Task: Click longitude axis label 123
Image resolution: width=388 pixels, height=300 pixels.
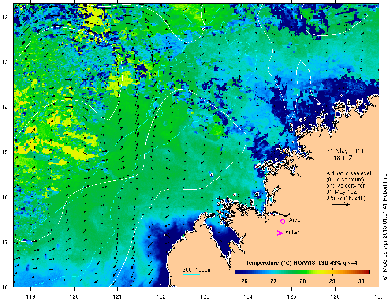Action: point(205,296)
